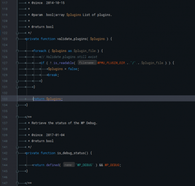The image size is (195, 186).
Task: Collapse the if is_readable block fold marker
Action: click(17, 63)
